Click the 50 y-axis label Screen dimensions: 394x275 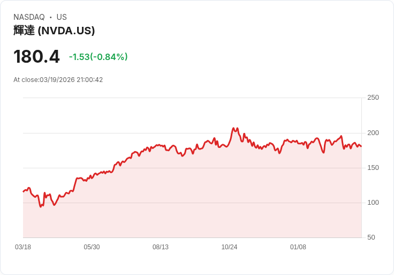(x=371, y=237)
